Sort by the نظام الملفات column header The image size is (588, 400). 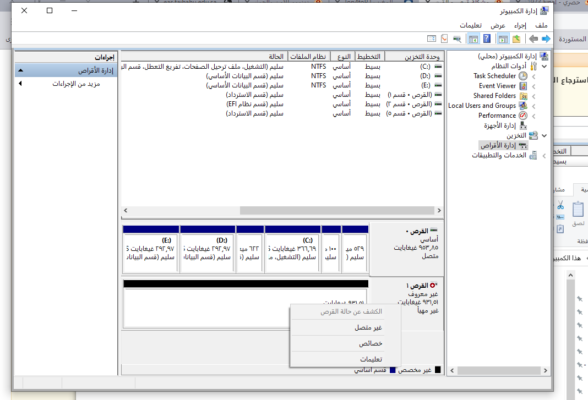pyautogui.click(x=312, y=57)
